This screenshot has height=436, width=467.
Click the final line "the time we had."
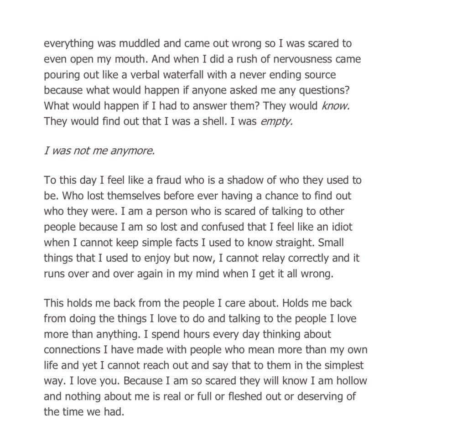click(83, 412)
